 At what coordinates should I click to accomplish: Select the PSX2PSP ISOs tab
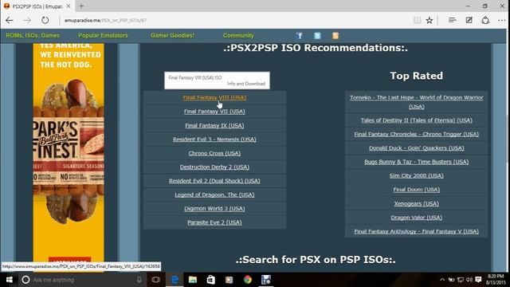point(37,6)
